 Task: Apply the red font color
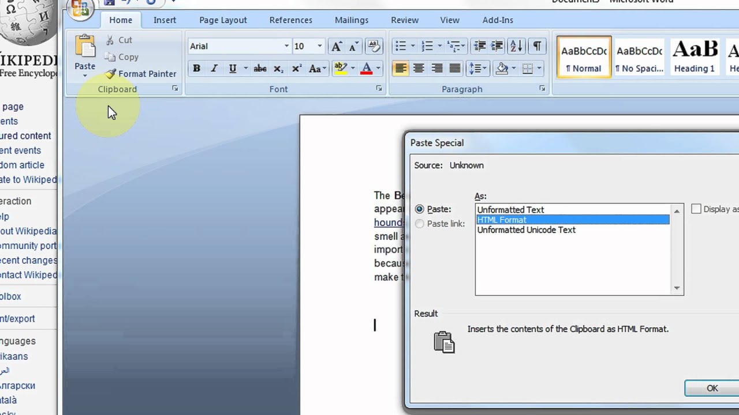[x=366, y=69]
